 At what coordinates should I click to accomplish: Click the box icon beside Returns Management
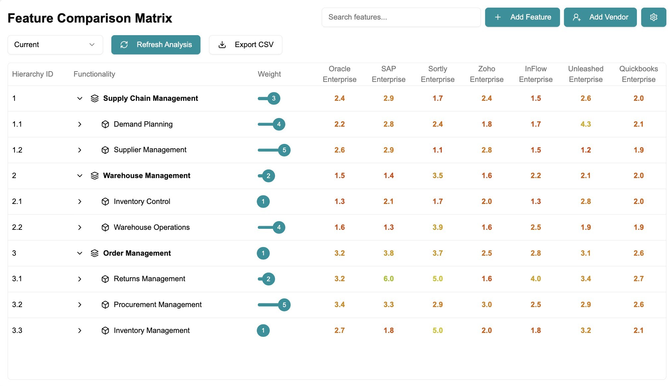(x=105, y=279)
